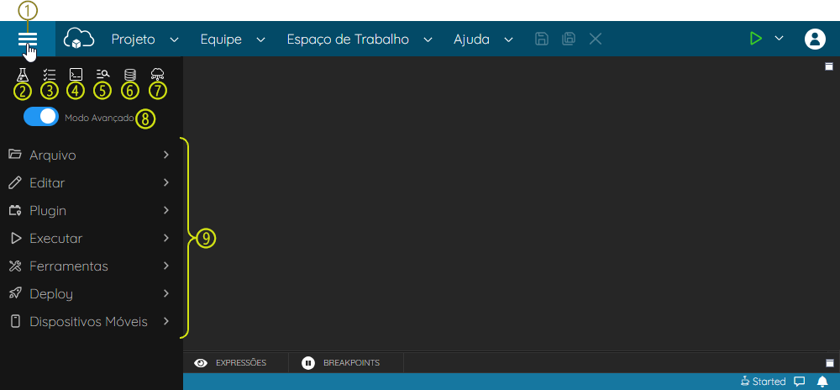The width and height of the screenshot is (840, 390).
Task: Maximize the bottom debug panel icon
Action: 829,362
